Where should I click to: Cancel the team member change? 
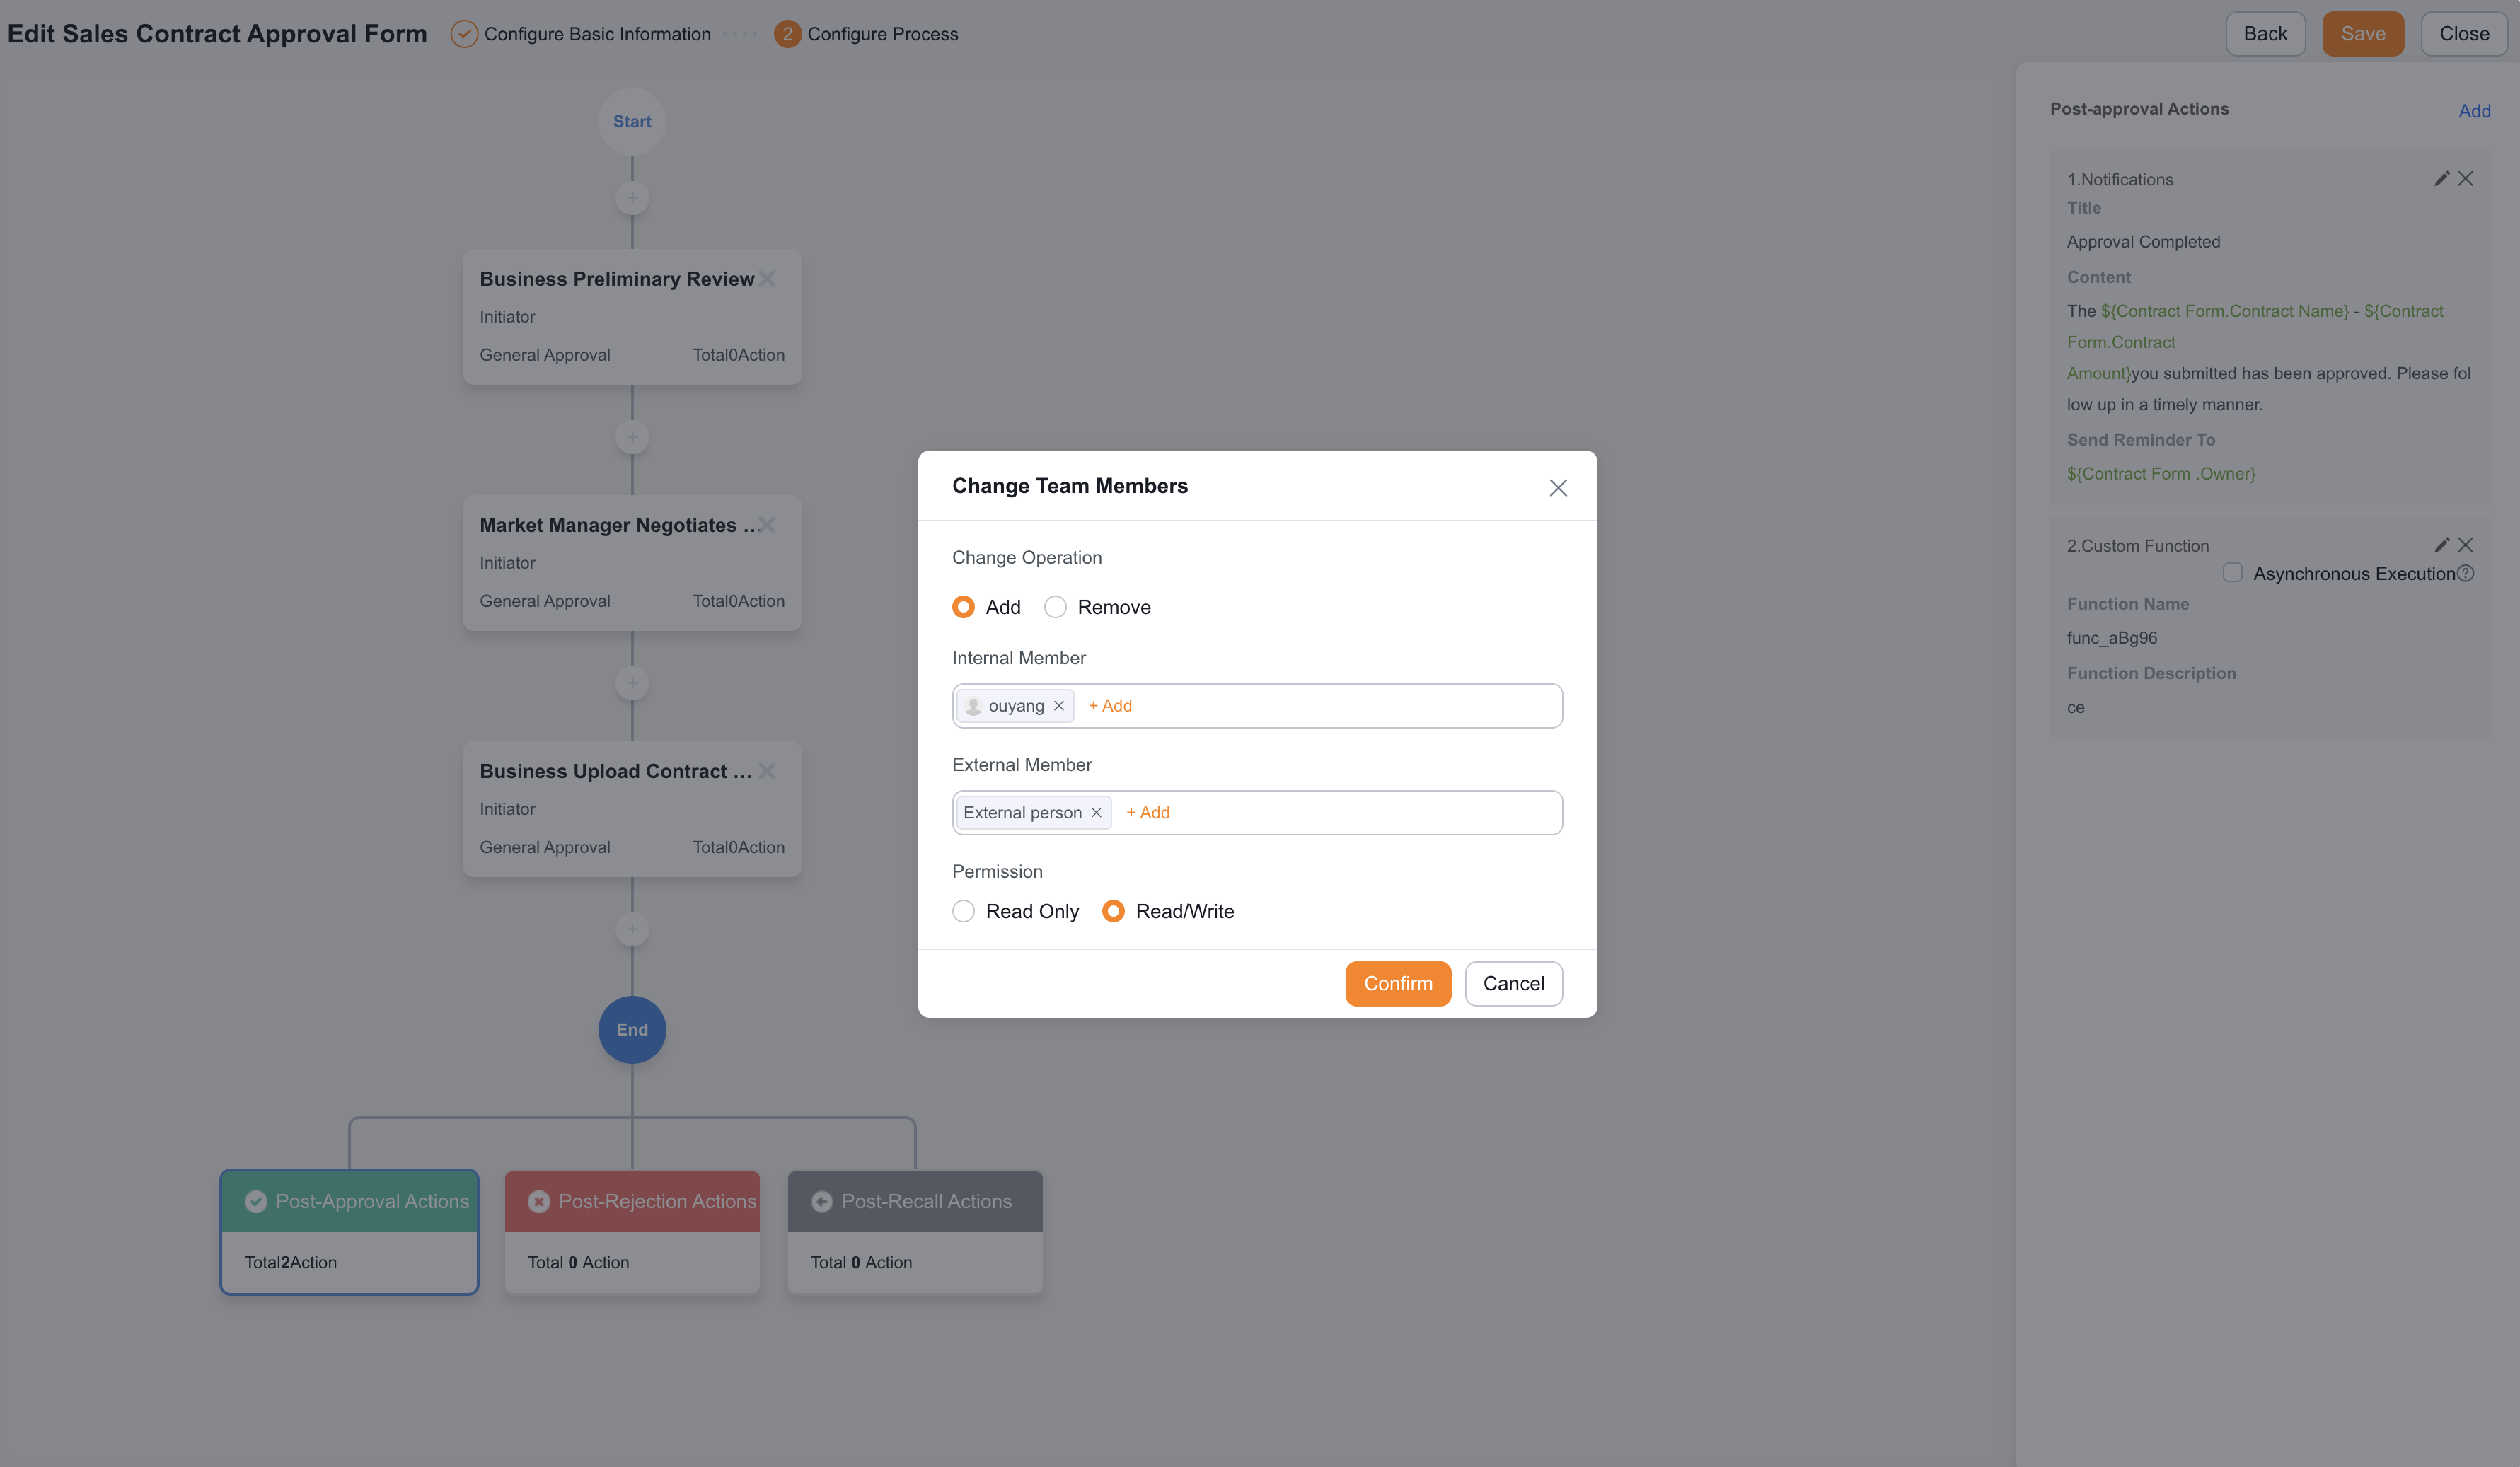pyautogui.click(x=1513, y=983)
